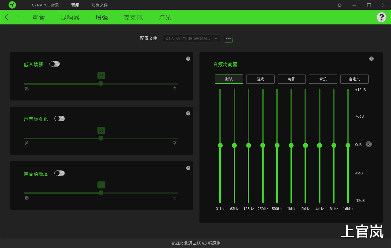Show help for 音频均衡器 panel
The image size is (391, 248).
pos(371,59)
